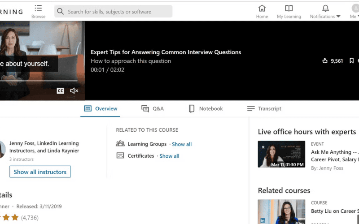Viewport: 359px width, 224px height.
Task: Switch to the Overview tab
Action: coord(100,108)
